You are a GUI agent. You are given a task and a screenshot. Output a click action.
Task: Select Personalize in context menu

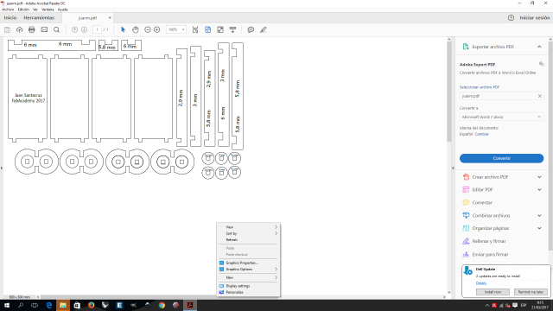tap(248, 292)
